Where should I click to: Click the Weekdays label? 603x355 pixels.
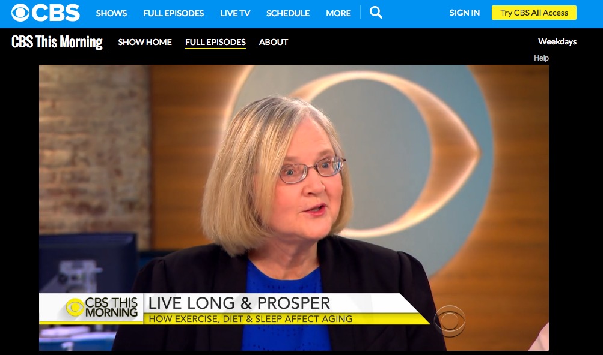pos(557,41)
